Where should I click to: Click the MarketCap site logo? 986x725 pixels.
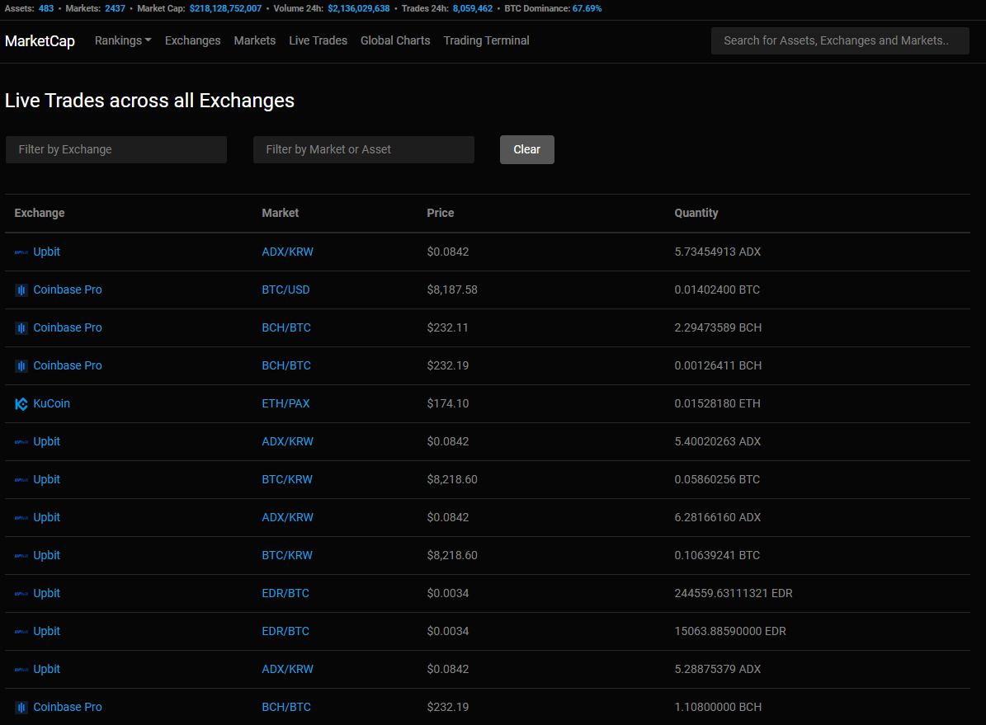coord(40,41)
